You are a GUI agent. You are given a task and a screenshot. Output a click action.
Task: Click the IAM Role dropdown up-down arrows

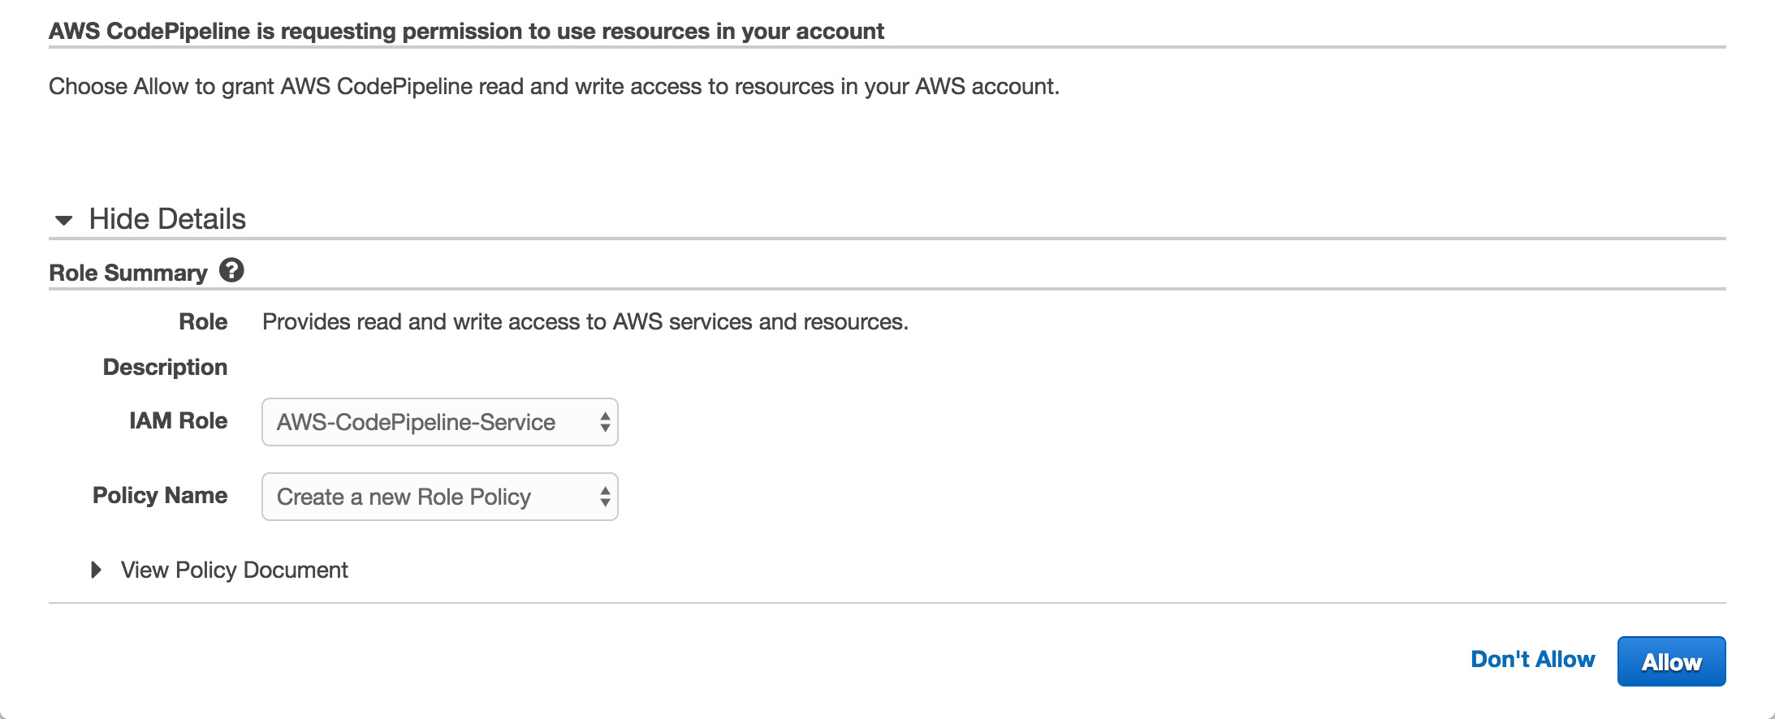click(x=605, y=422)
